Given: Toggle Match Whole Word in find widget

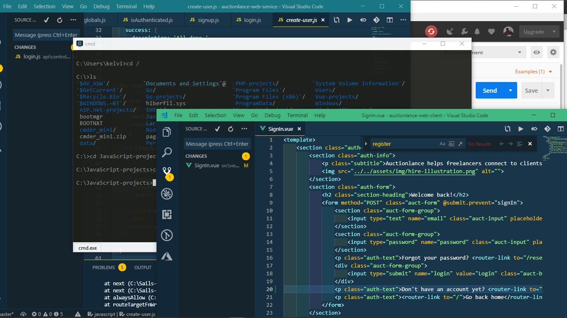Looking at the screenshot, I should [452, 144].
